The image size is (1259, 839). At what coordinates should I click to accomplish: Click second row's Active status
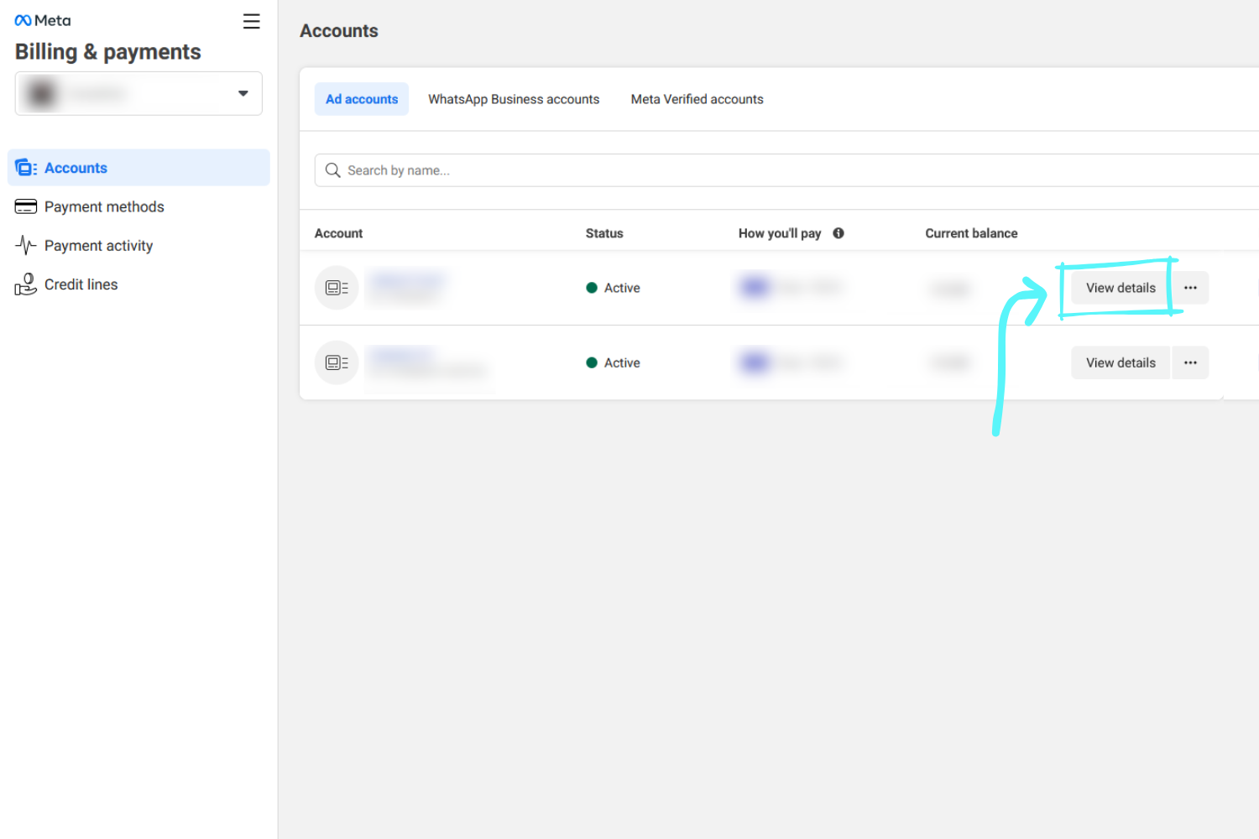click(x=613, y=362)
